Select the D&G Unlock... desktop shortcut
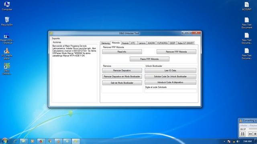This screenshot has height=144, width=257. click(7, 69)
